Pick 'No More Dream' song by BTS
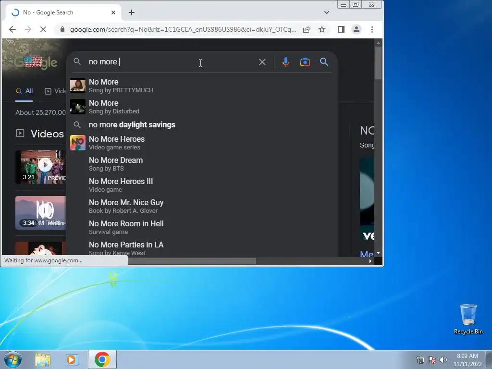This screenshot has height=369, width=492. point(201,164)
